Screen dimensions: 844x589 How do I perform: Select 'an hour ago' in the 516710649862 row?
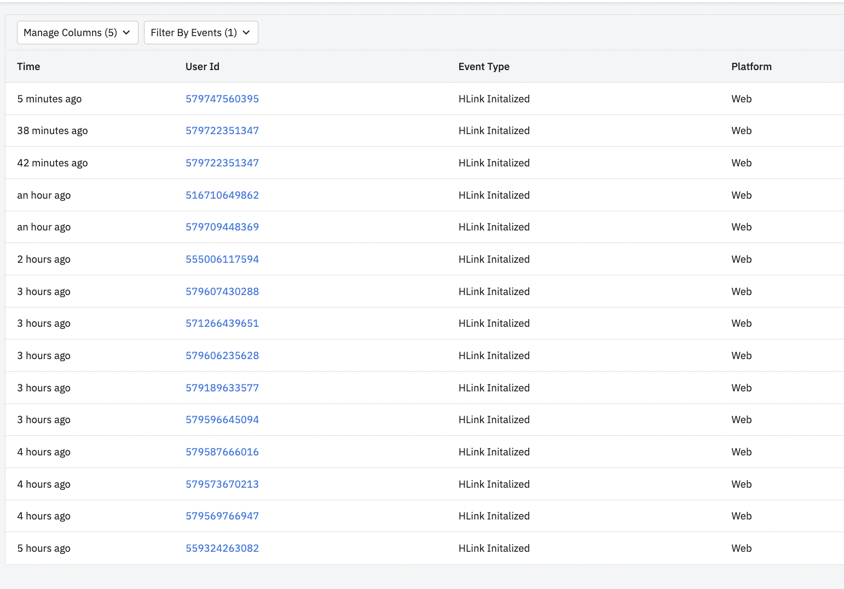[x=44, y=195]
